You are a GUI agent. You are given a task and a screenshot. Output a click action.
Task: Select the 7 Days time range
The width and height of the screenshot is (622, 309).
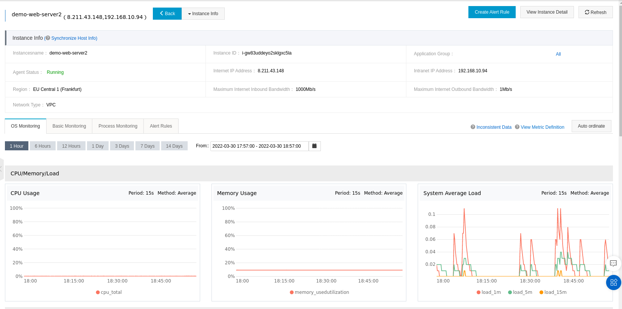pos(148,146)
